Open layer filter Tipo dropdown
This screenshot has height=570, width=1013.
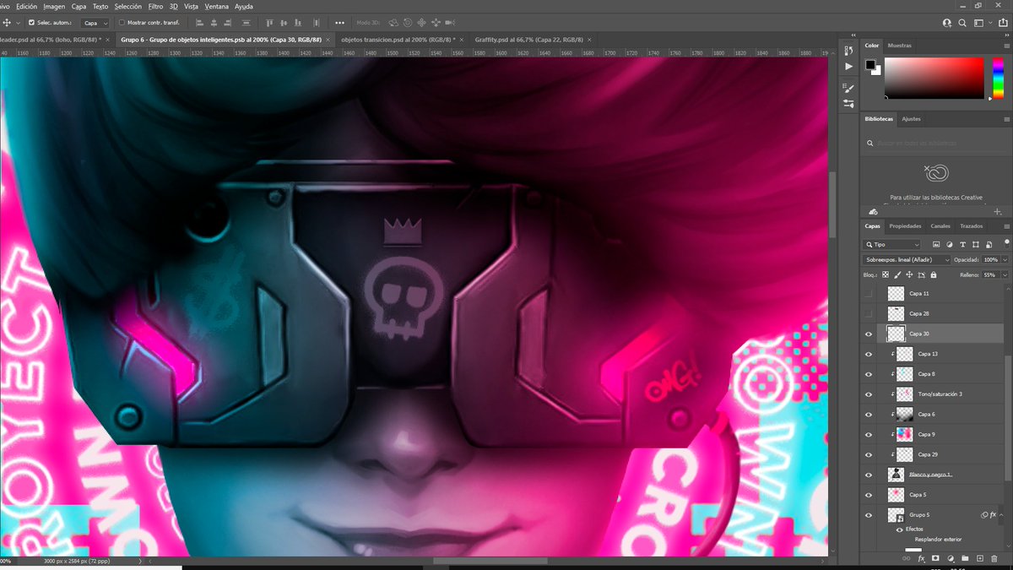(x=891, y=244)
